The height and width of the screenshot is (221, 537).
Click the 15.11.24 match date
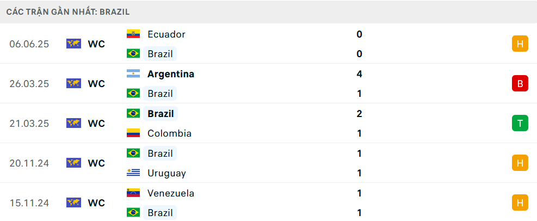click(29, 203)
